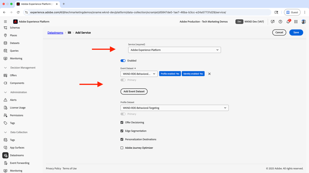
Task: Click Adobe Production organization name
Action: (x=204, y=22)
